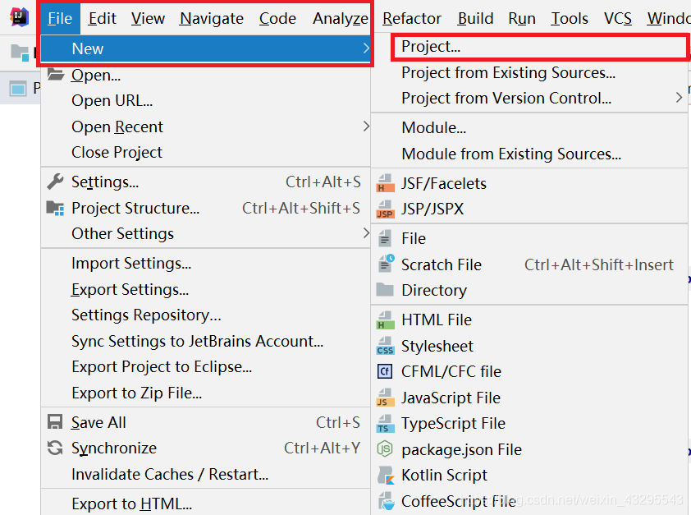The width and height of the screenshot is (691, 515).
Task: Click the Synchronize refresh icon
Action: pyautogui.click(x=55, y=448)
